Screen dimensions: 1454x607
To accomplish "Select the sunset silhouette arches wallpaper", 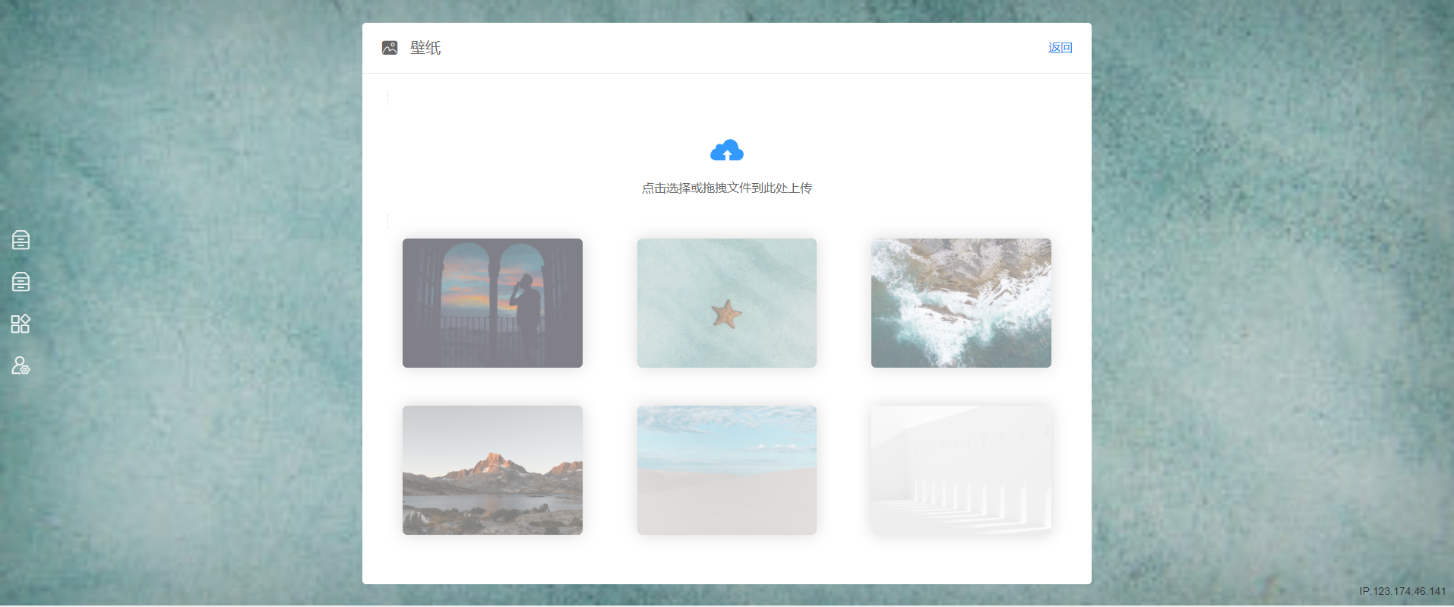I will [492, 303].
